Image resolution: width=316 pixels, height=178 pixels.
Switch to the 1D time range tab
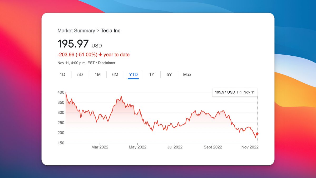point(62,75)
